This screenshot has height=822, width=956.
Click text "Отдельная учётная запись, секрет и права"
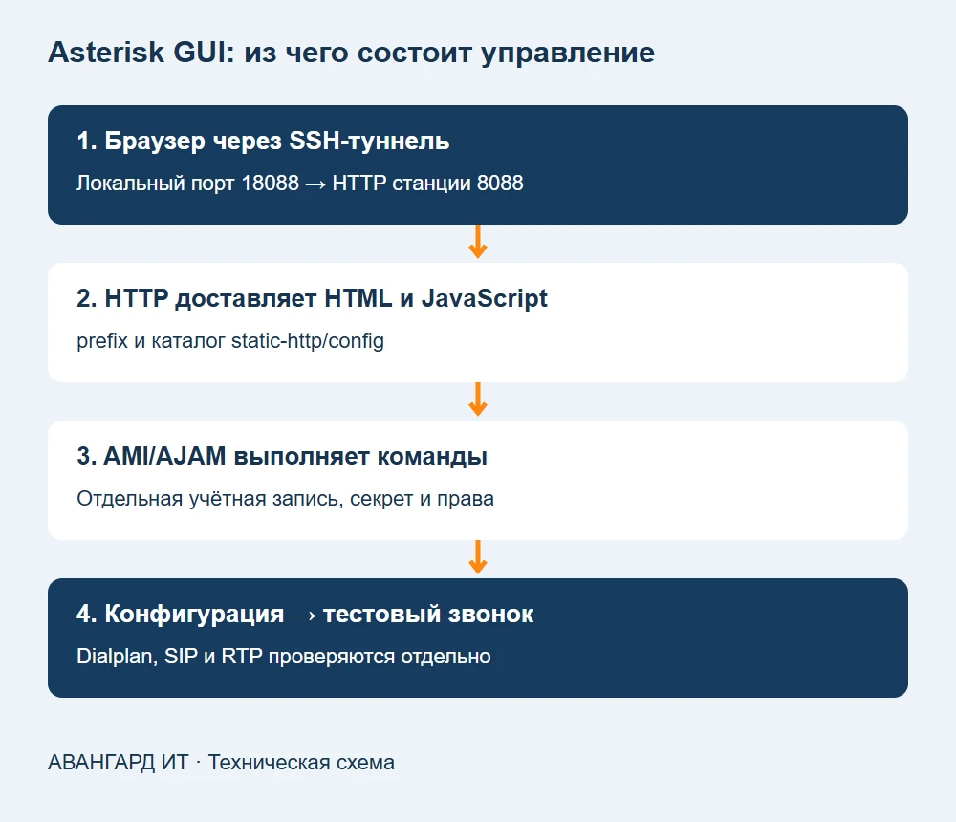(285, 499)
